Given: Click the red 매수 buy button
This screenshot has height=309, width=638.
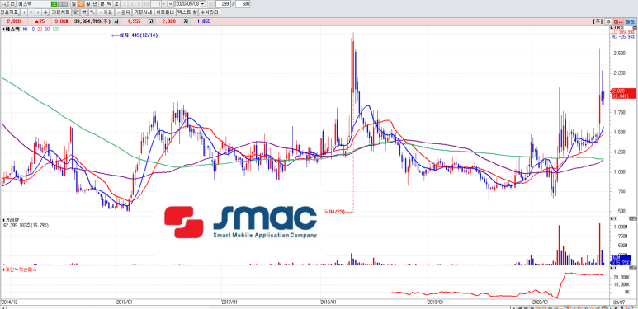Looking at the screenshot, I should 618,21.
